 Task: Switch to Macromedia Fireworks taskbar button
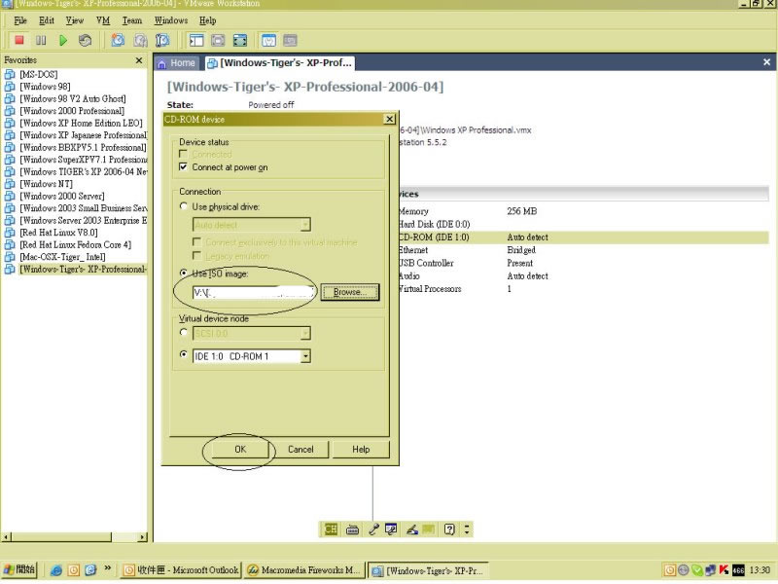(x=304, y=570)
